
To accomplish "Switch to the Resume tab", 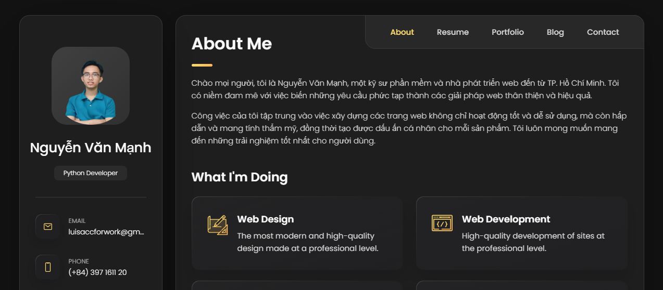I will pyautogui.click(x=453, y=32).
